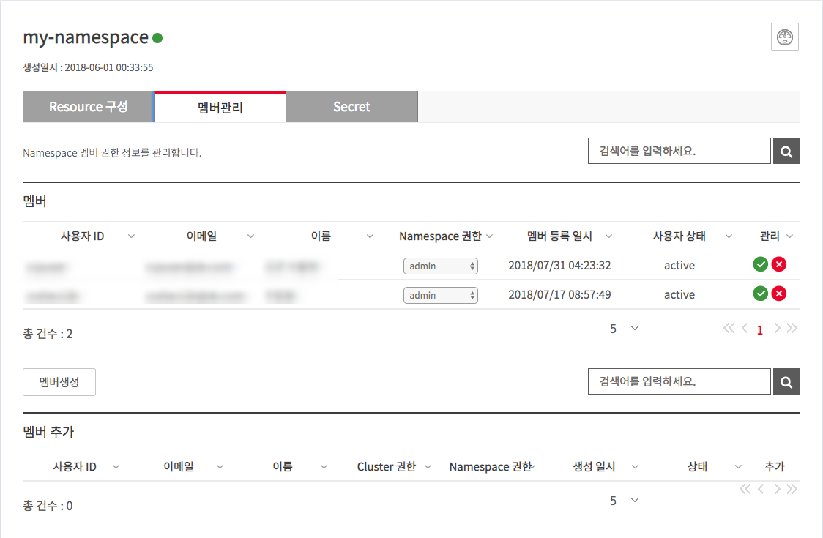Open the dashboard gauge icon button
The width and height of the screenshot is (823, 538).
click(x=785, y=37)
